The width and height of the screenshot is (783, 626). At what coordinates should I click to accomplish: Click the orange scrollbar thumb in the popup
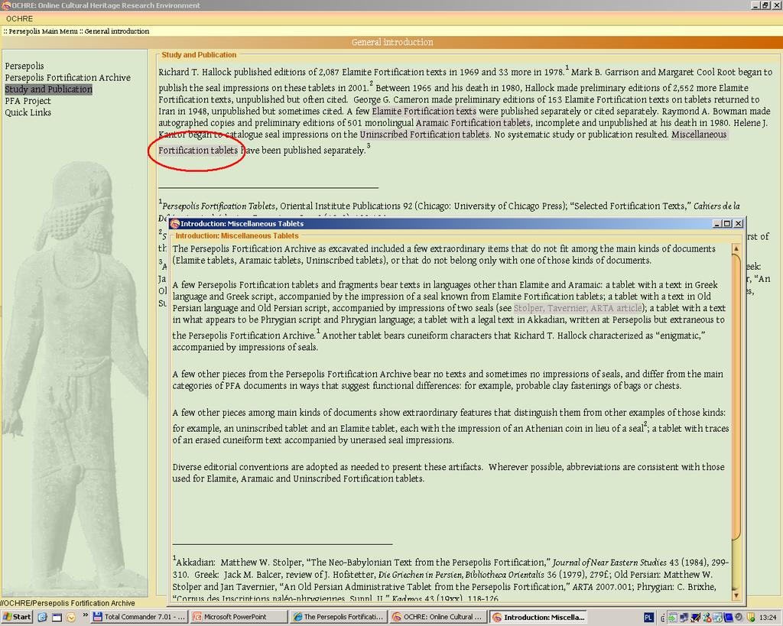(x=736, y=397)
